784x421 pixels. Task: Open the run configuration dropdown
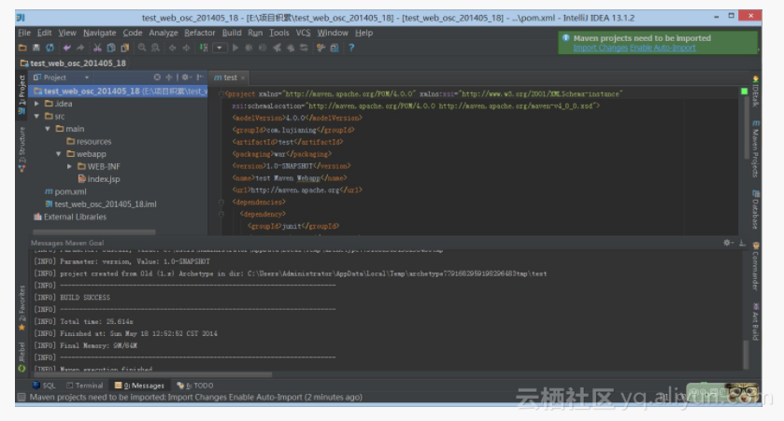(x=219, y=48)
